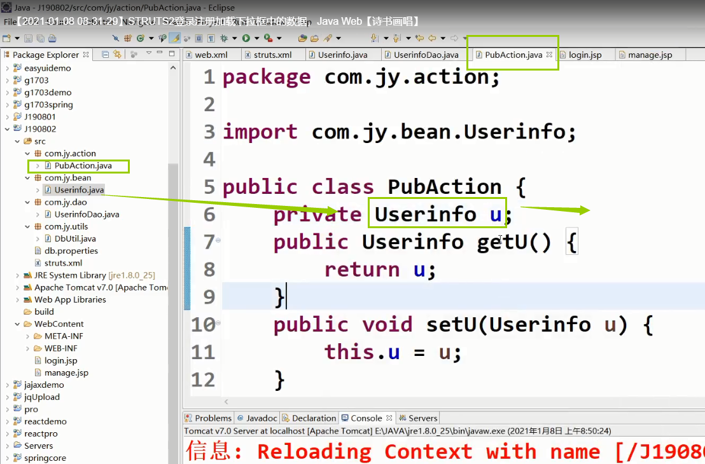
Task: Collapse the WebContent folder
Action: [x=17, y=324]
